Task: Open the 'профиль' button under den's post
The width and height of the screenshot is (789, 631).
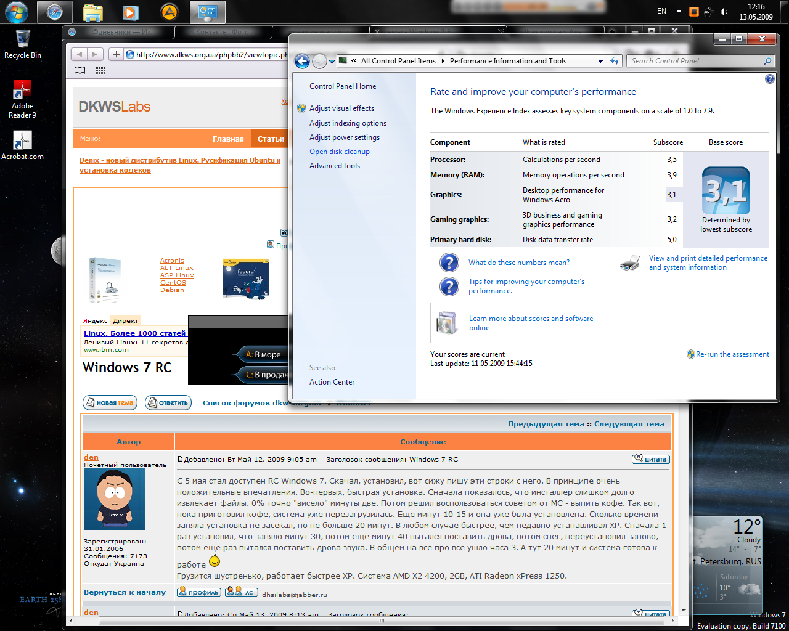Action: coord(199,592)
